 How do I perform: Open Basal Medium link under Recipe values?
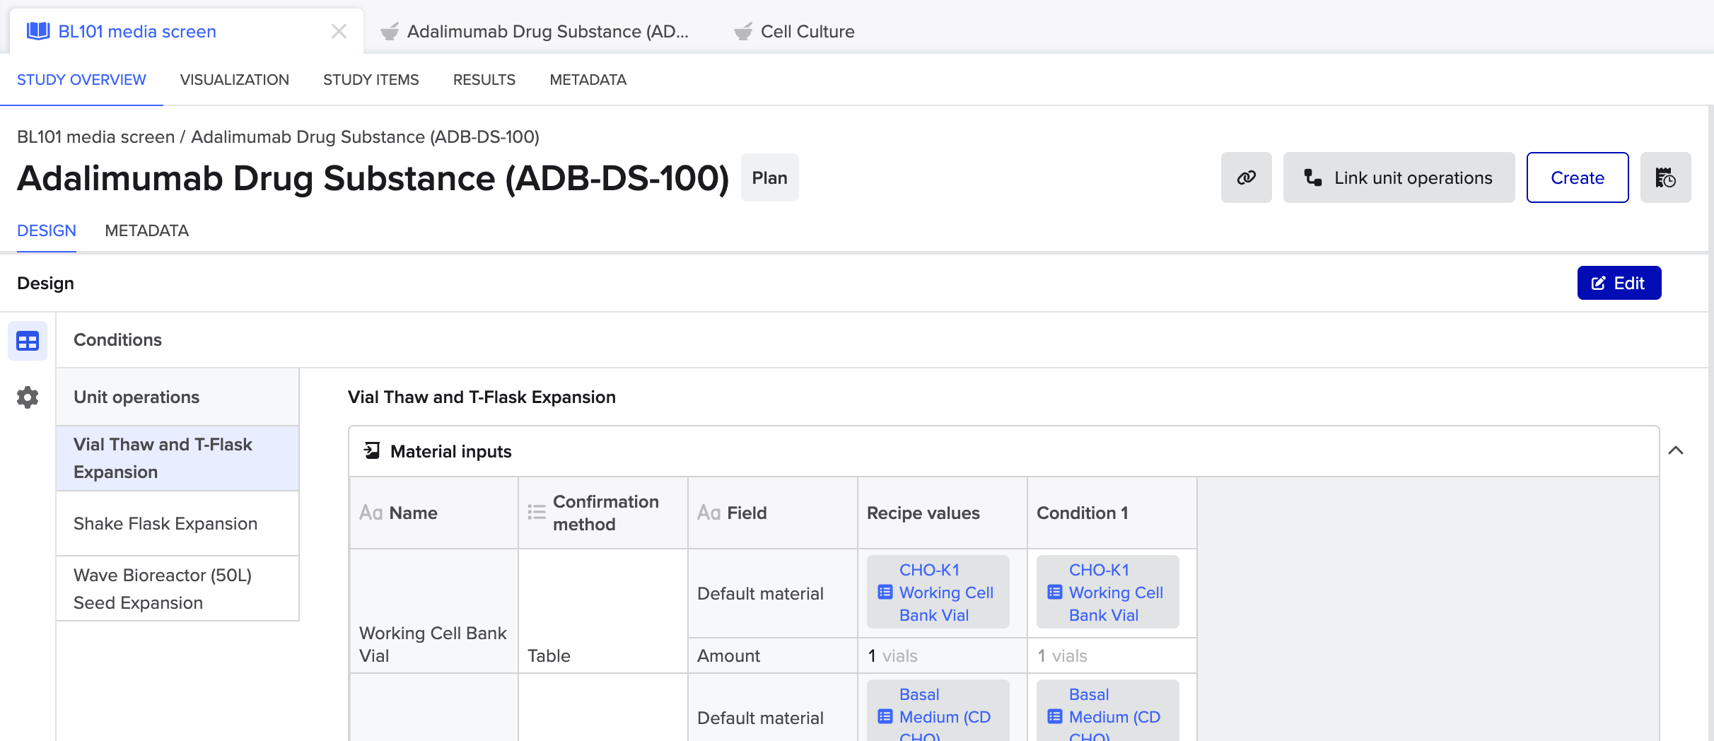click(945, 714)
